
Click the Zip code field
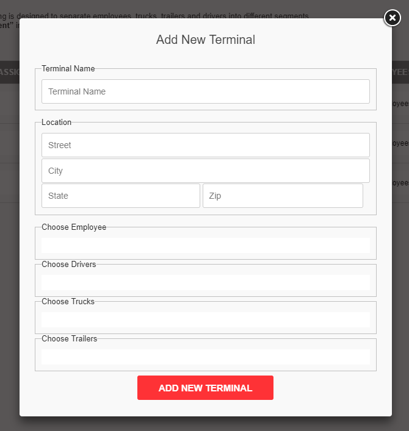(283, 196)
